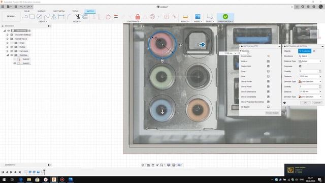Click OK in Rectangular Pattern dialog

(x=305, y=103)
